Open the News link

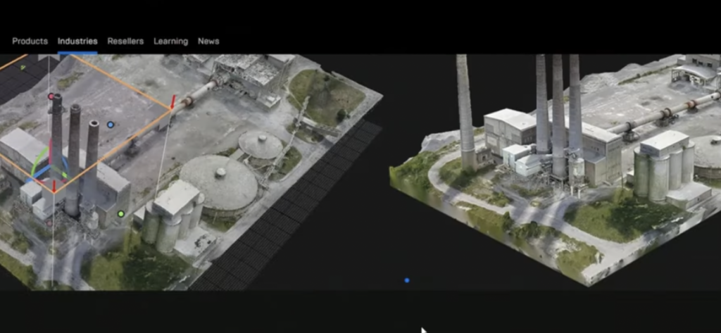point(208,42)
